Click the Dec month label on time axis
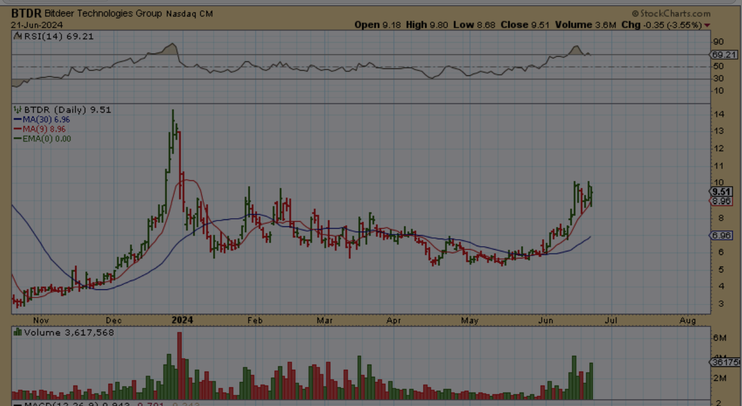Viewport: 742px width, 406px height. click(x=114, y=320)
